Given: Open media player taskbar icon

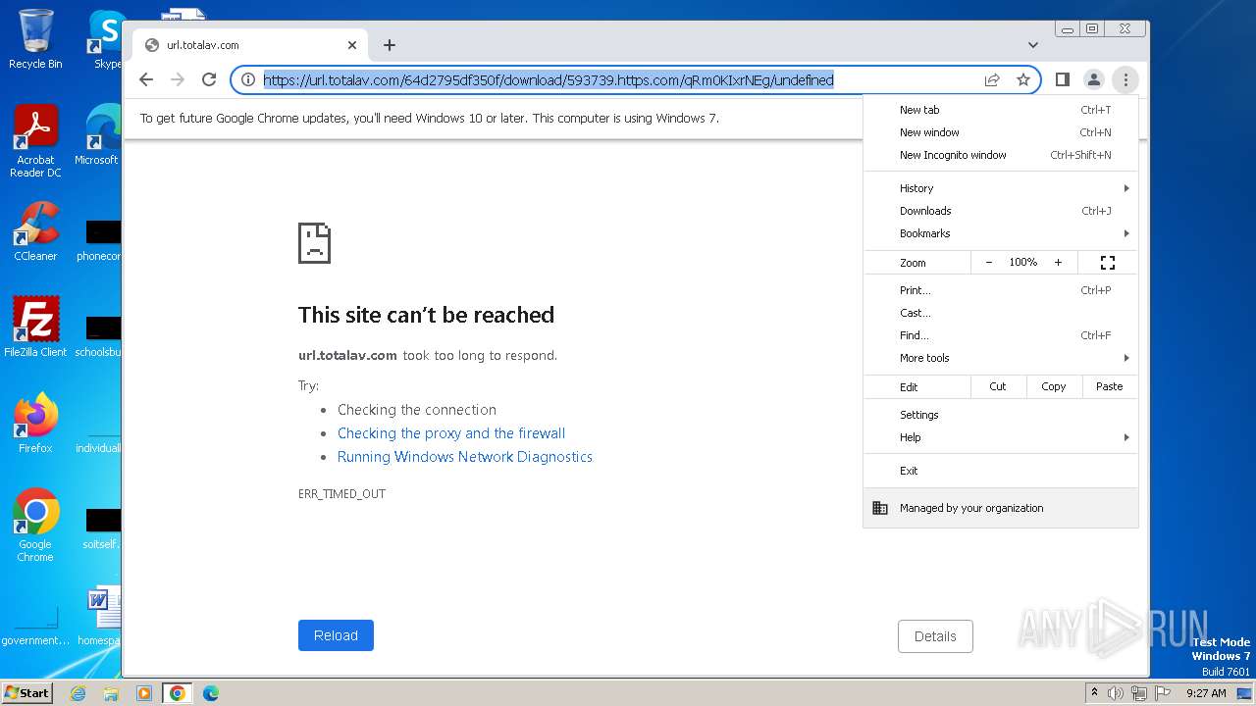Looking at the screenshot, I should pyautogui.click(x=144, y=693).
